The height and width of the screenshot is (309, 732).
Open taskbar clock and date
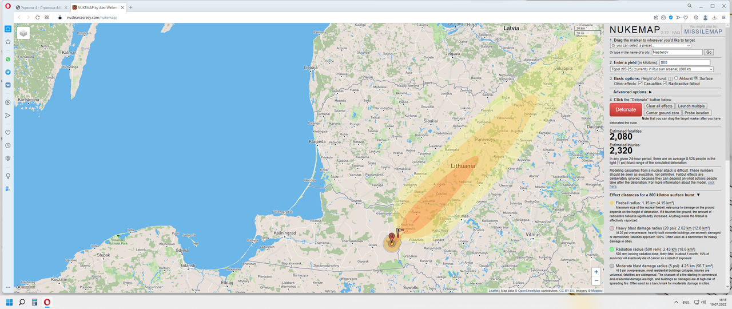718,302
